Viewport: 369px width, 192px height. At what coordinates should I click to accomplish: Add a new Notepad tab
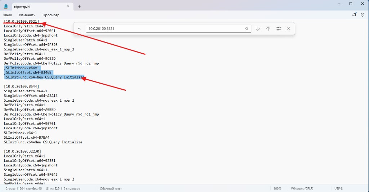point(79,6)
